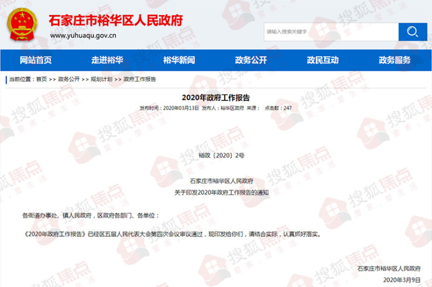Open the 政务服务 navigation tab
Screen dimensions: 432x287
point(395,60)
